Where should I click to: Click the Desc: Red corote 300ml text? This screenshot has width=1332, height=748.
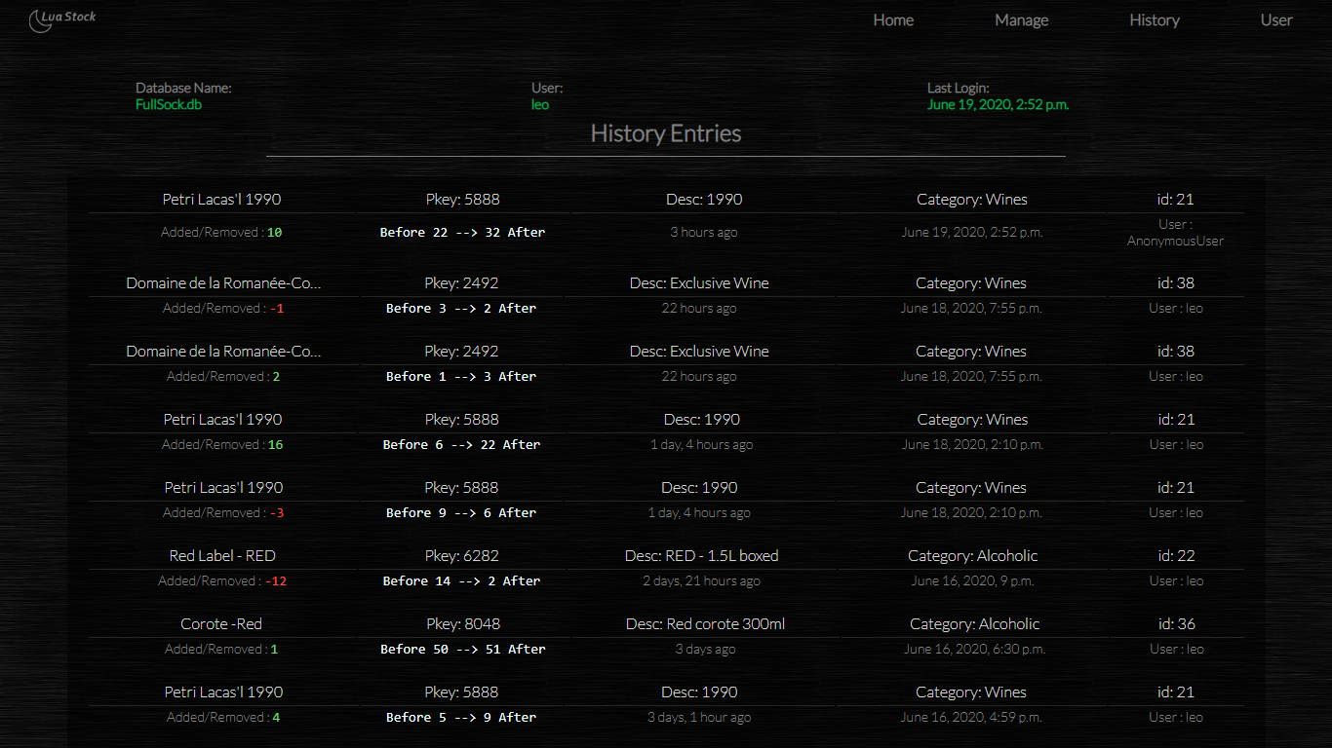click(x=704, y=624)
